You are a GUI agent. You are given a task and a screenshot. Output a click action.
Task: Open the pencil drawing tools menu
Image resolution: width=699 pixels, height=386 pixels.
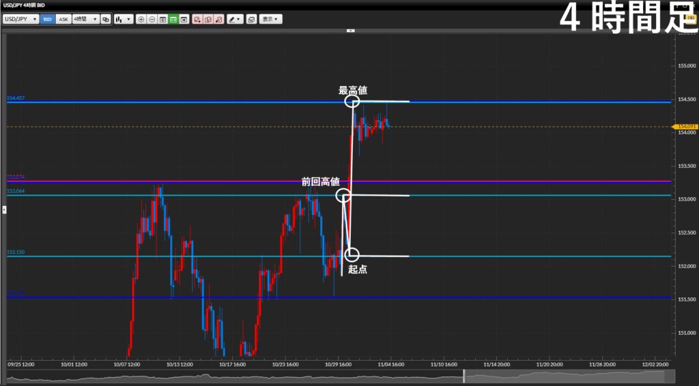click(235, 20)
